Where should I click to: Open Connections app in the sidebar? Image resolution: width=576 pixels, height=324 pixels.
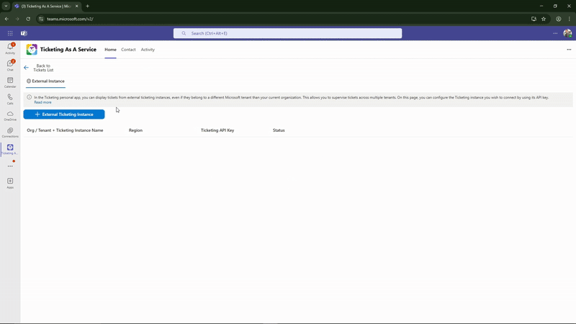pos(10,132)
